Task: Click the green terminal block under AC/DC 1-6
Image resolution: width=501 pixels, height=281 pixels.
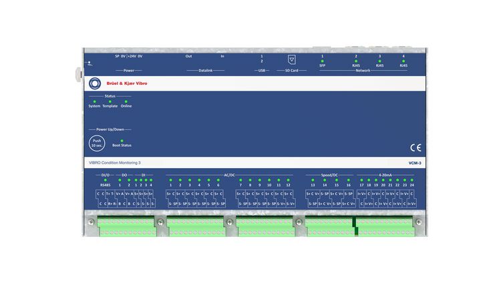Action: pyautogui.click(x=196, y=226)
